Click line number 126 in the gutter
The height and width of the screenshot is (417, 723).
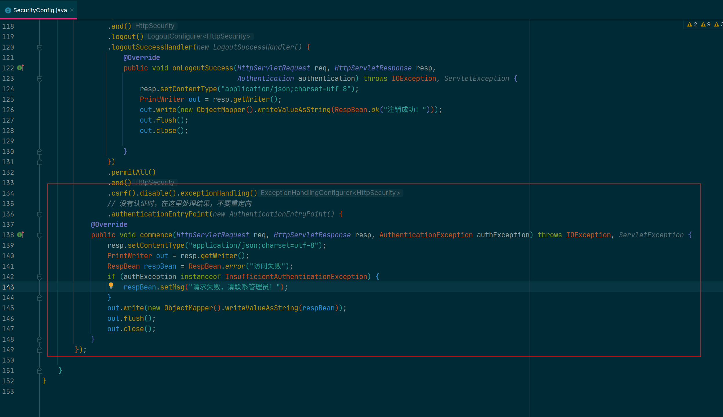[x=8, y=110]
